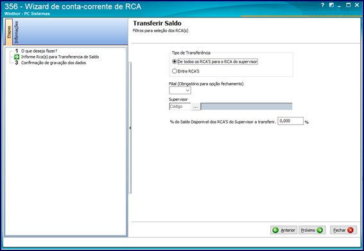Viewport: 364px width, 251px height.
Task: Select step 'Confirmação de gravação dos dados'
Action: (x=53, y=63)
